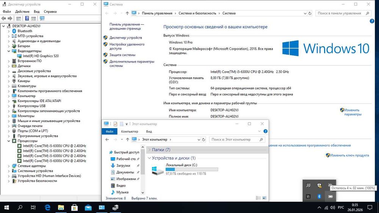This screenshot has width=379, height=213.
Task: Click the Очереди печати printer icon
Action: point(14,126)
